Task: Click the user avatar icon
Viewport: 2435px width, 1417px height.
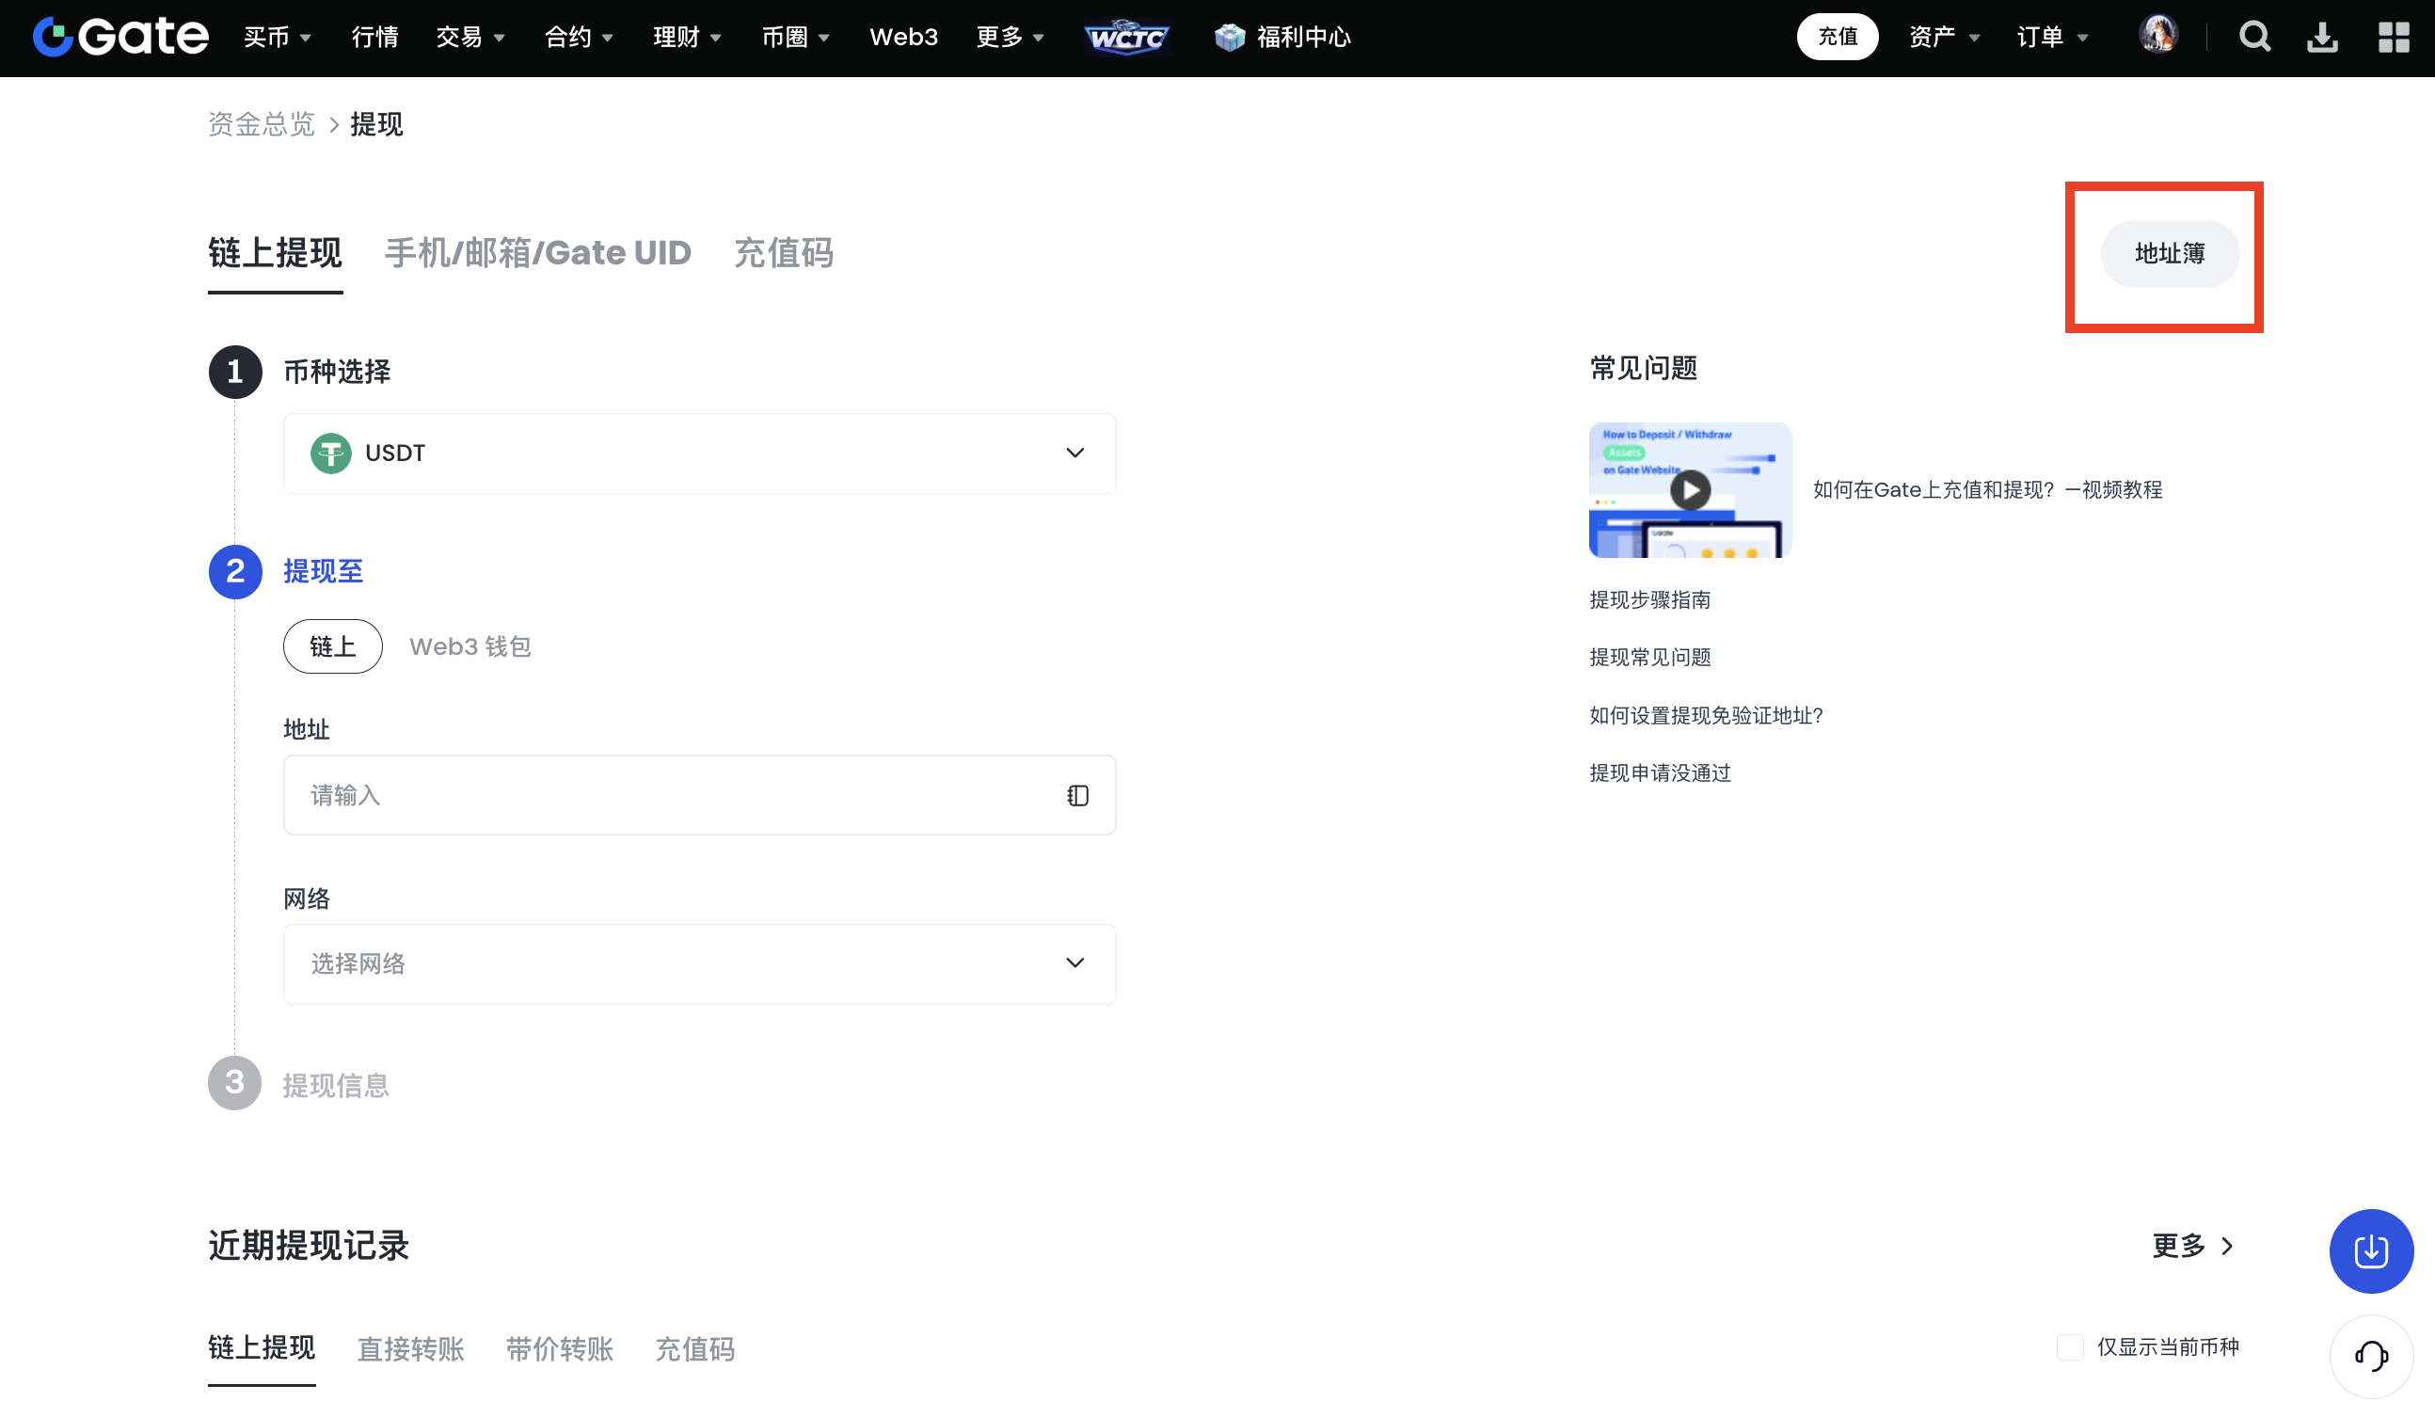Action: tap(2157, 35)
